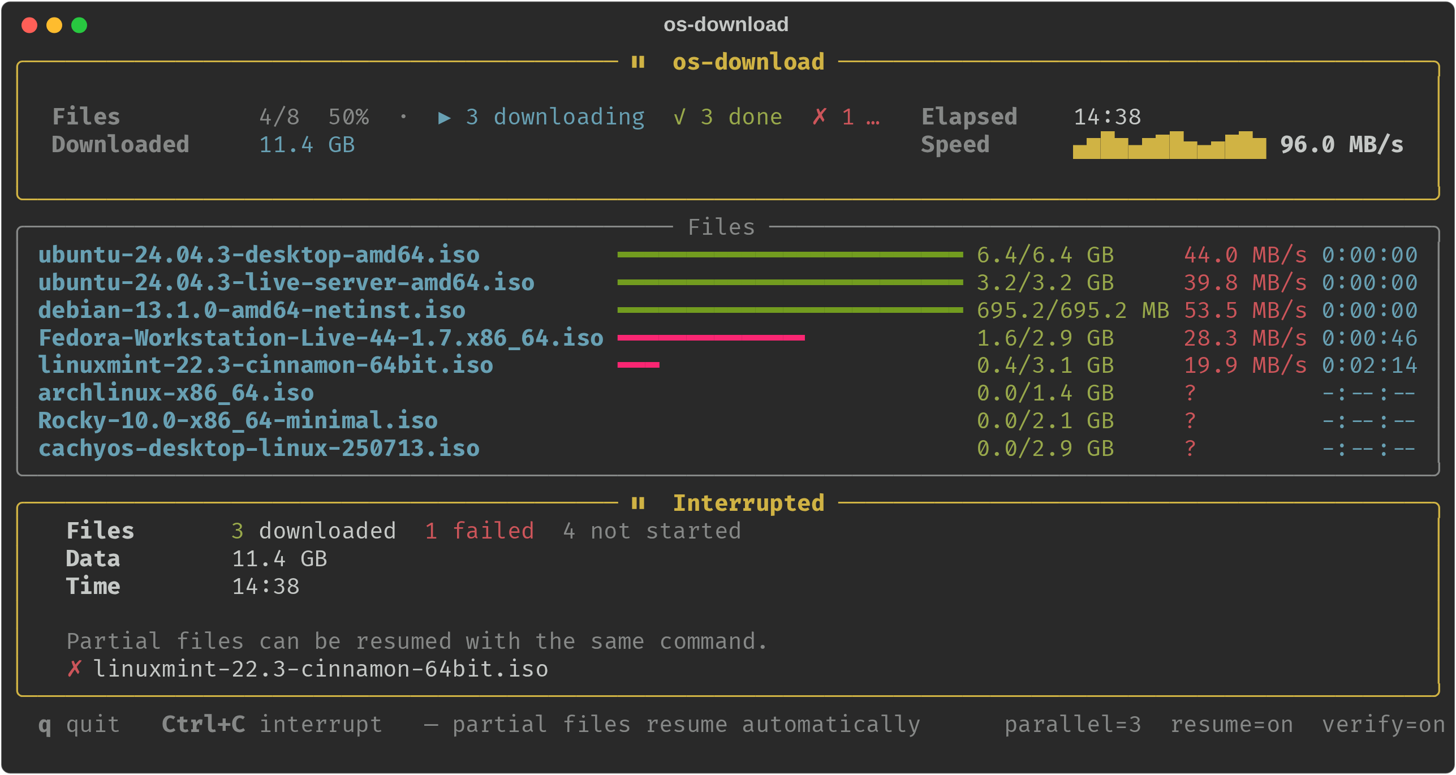Click the ubuntu live-server green progress bar

click(x=790, y=283)
